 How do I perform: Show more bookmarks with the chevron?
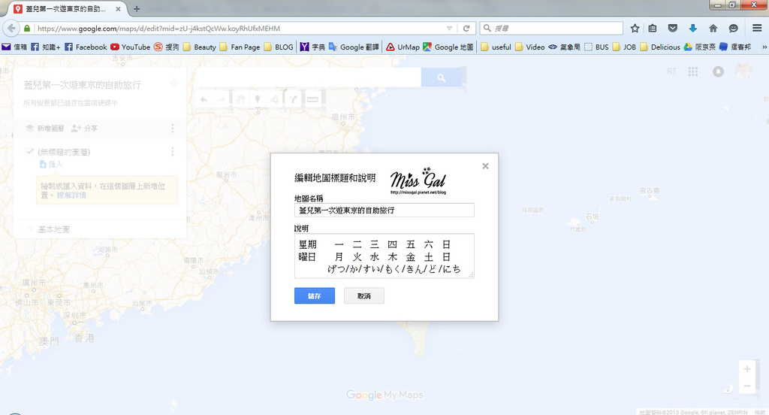(764, 47)
